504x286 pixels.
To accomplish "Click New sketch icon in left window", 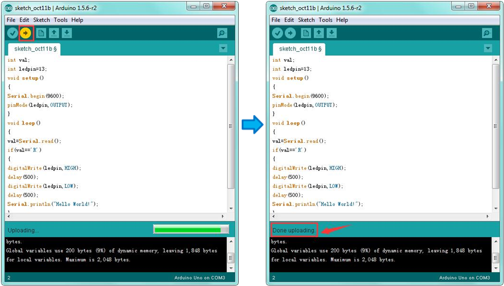I will 41,33.
